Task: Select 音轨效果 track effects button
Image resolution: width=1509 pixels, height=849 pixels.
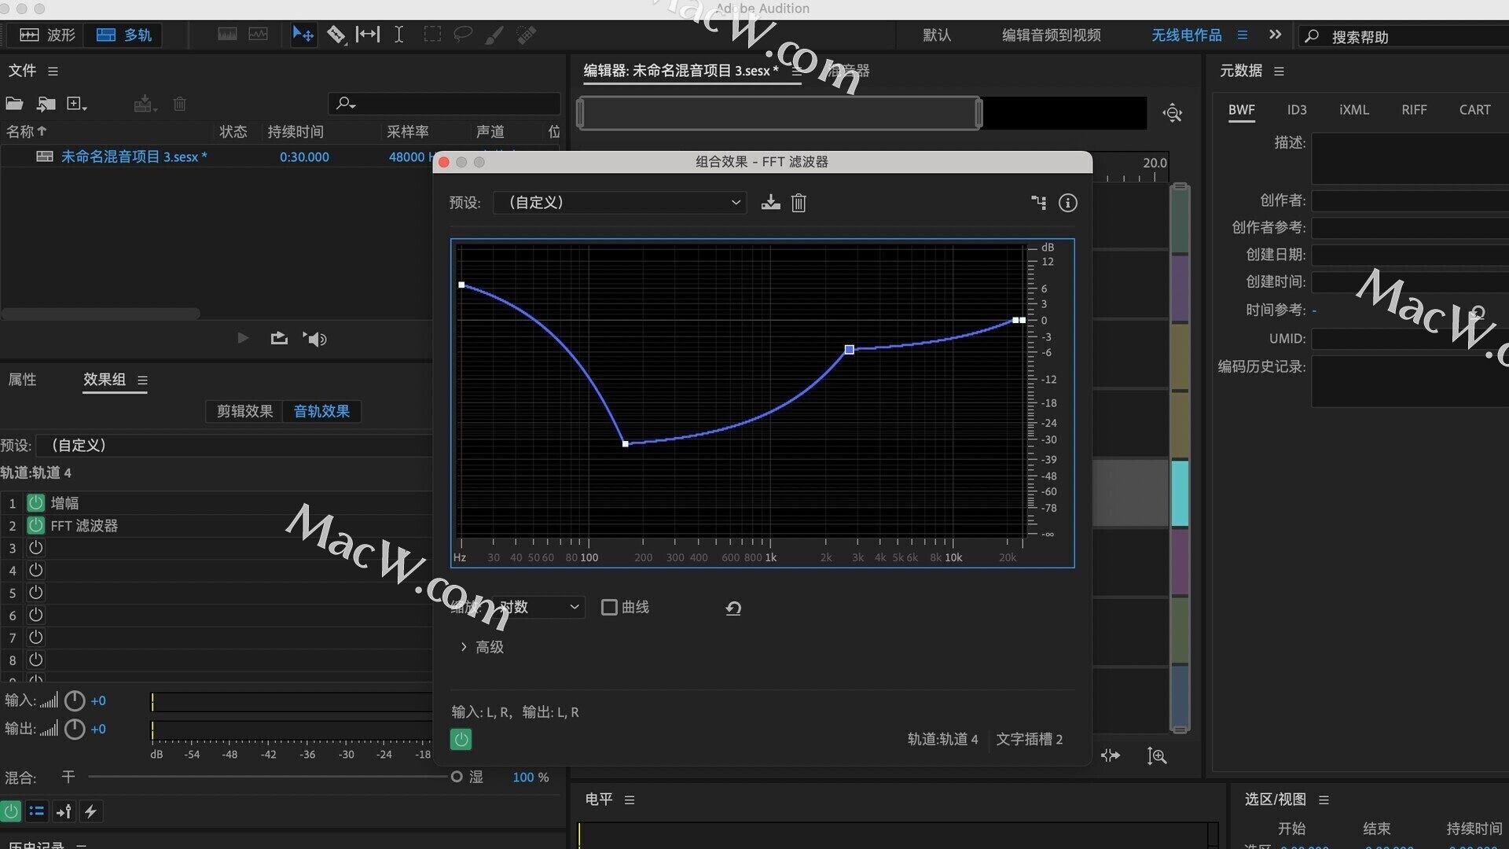Action: click(x=321, y=411)
